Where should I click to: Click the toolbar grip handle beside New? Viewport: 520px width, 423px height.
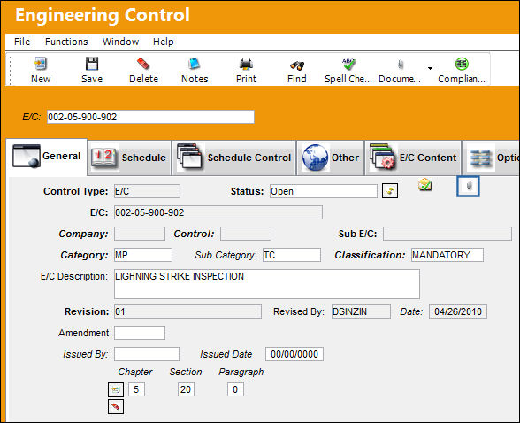point(11,70)
